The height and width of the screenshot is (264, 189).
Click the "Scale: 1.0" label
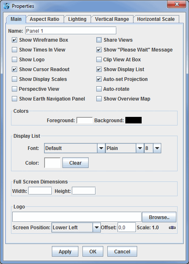pyautogui.click(x=148, y=228)
